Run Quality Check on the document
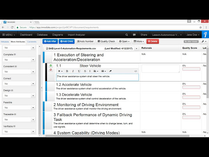 pyautogui.click(x=106, y=41)
